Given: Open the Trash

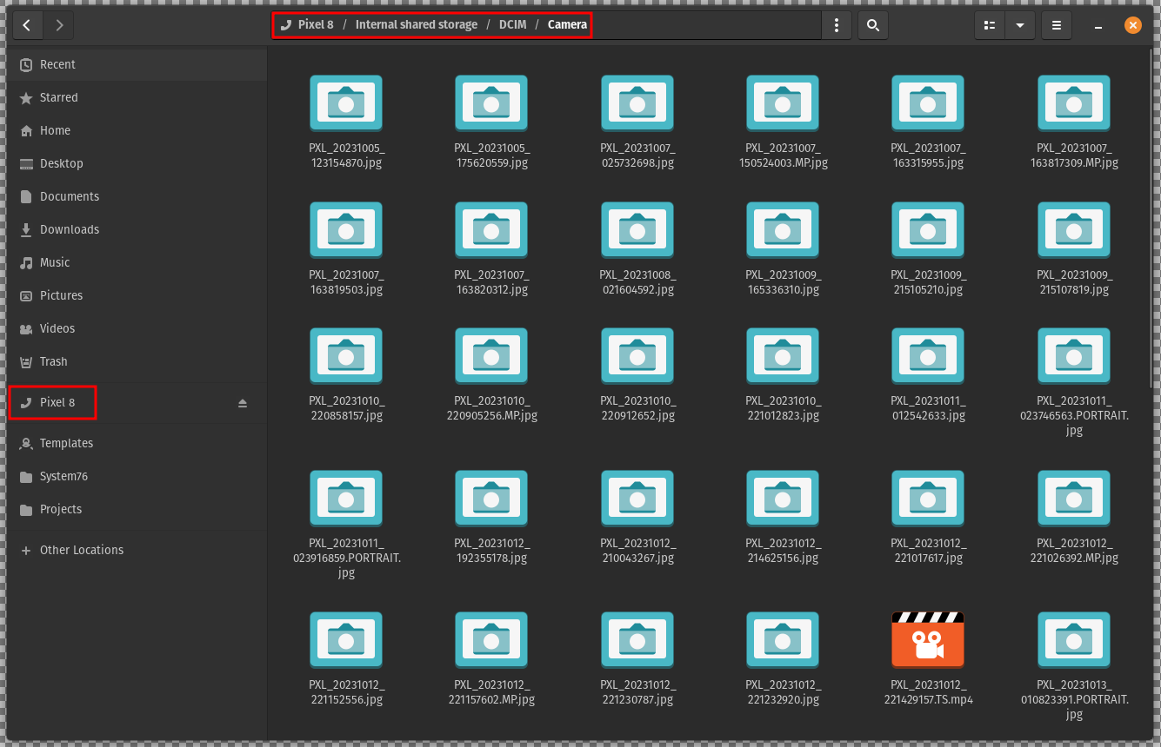Looking at the screenshot, I should tap(54, 361).
